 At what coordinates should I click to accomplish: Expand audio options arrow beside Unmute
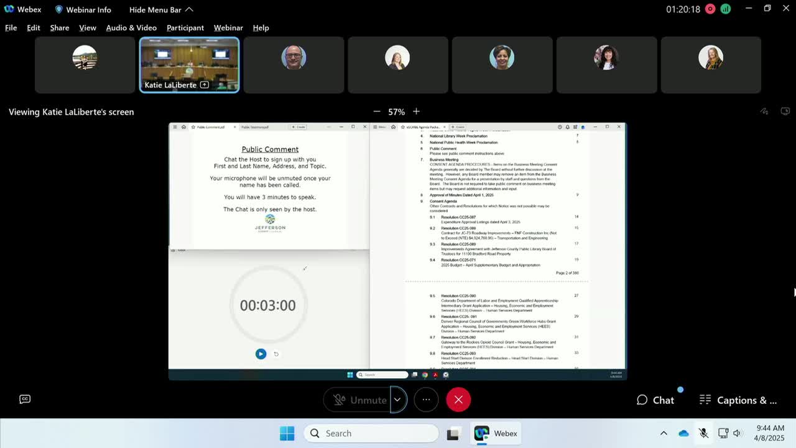pyautogui.click(x=397, y=400)
